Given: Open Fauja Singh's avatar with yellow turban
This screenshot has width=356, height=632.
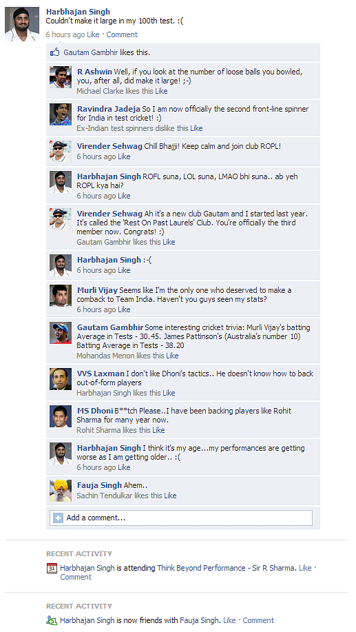Looking at the screenshot, I should [61, 491].
